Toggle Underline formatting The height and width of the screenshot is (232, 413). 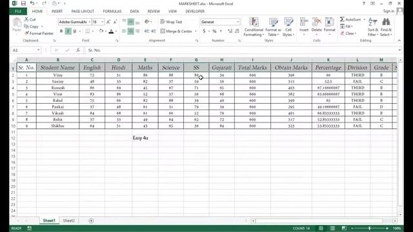(75, 31)
